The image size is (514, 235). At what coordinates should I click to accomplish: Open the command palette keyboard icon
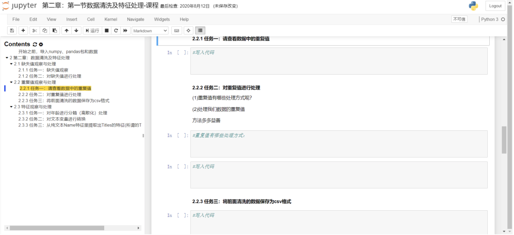pyautogui.click(x=177, y=30)
